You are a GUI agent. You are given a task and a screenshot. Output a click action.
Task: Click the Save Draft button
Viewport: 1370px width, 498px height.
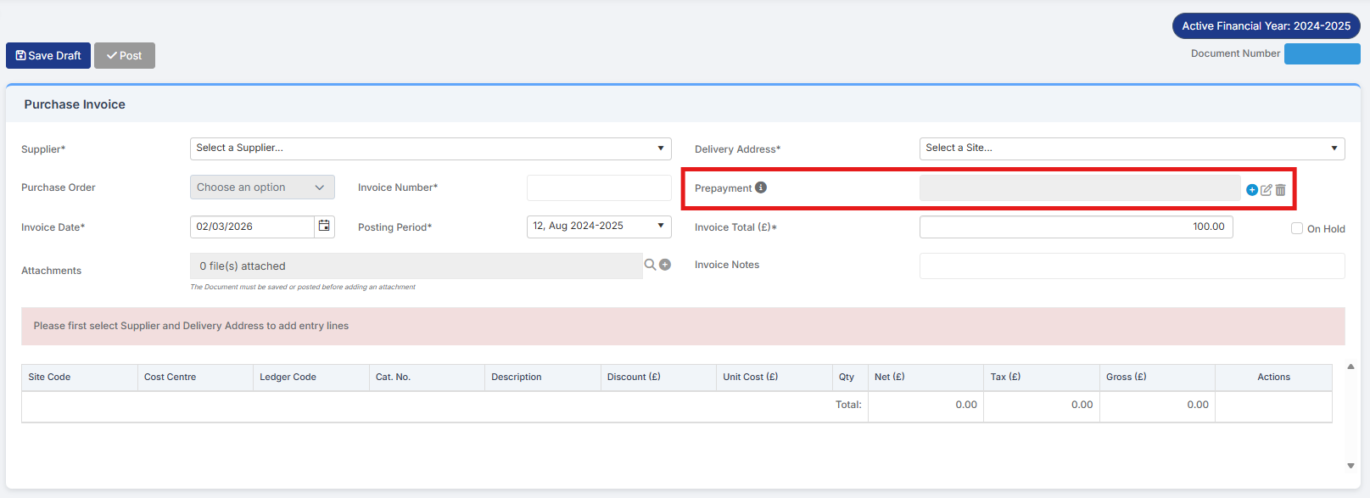point(48,56)
